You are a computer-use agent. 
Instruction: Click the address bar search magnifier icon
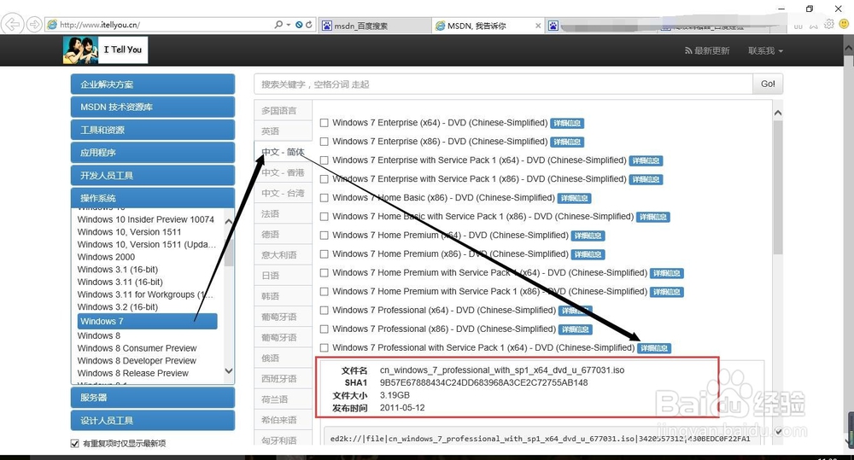(x=279, y=25)
